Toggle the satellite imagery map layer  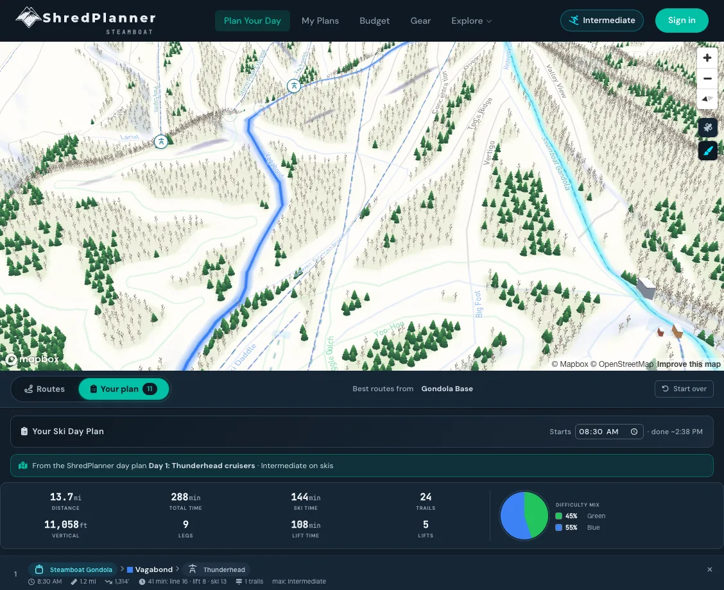[707, 128]
